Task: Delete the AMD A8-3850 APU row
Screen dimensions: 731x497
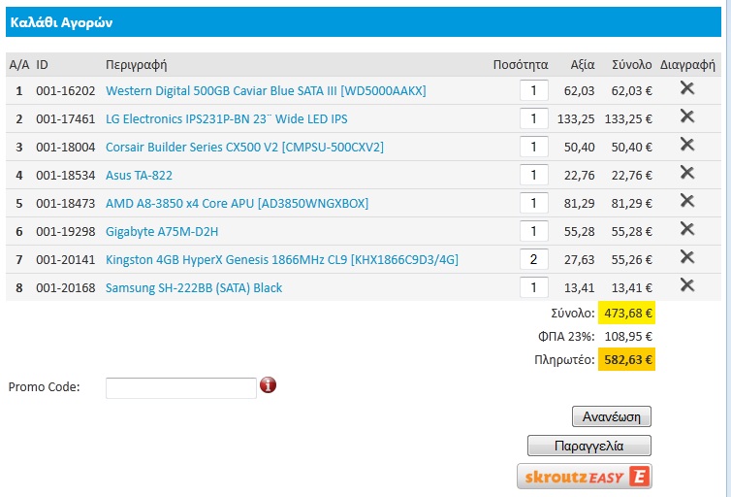Action: click(x=687, y=200)
